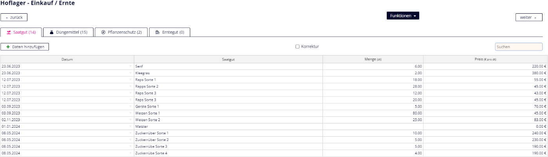Open date dropdown for Weizen Sorte 2

coord(130,120)
